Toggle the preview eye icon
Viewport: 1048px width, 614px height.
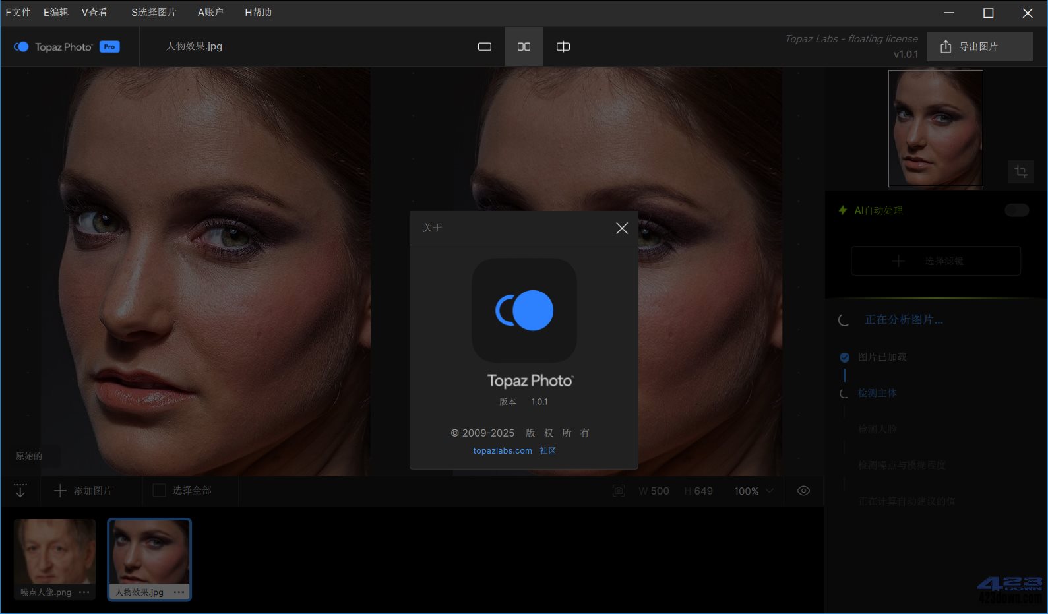(x=803, y=491)
